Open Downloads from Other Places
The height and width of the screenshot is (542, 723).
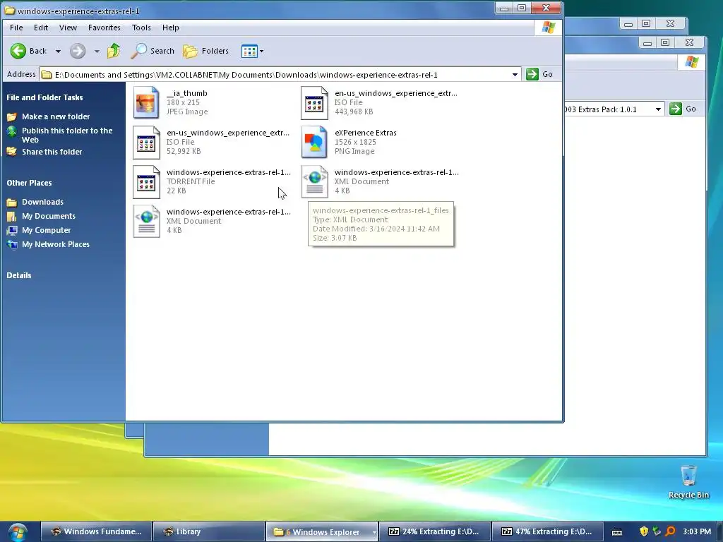(x=43, y=202)
